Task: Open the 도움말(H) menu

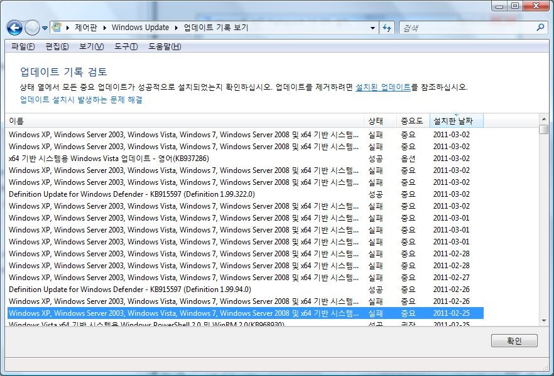Action: pyautogui.click(x=165, y=46)
